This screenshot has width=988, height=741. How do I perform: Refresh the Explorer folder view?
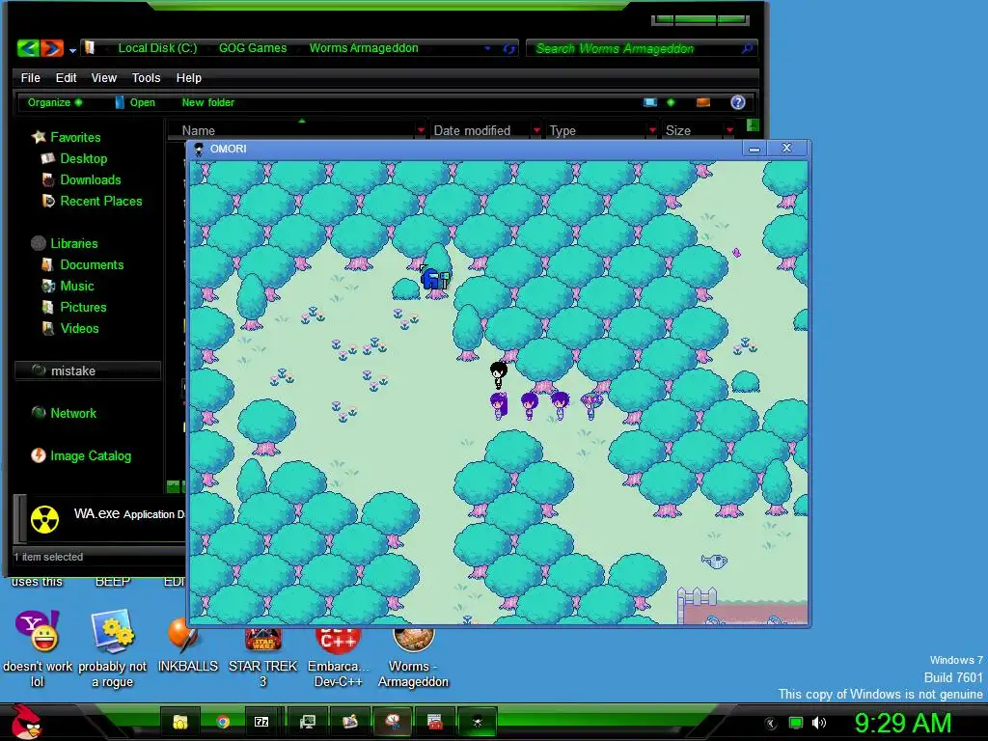tap(509, 48)
